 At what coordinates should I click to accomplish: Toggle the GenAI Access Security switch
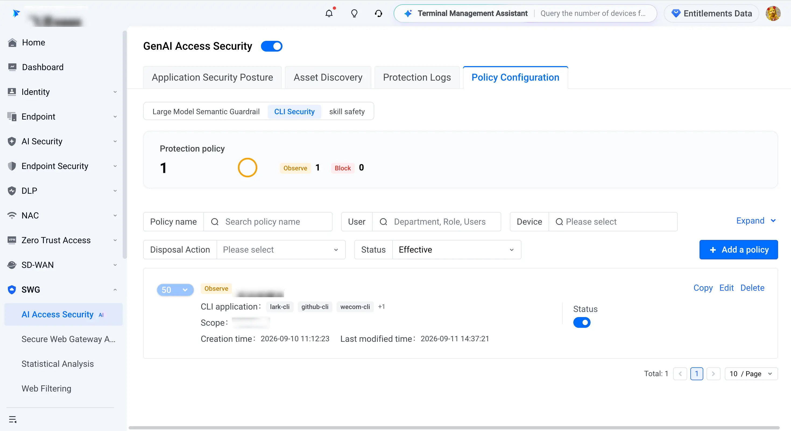(271, 46)
